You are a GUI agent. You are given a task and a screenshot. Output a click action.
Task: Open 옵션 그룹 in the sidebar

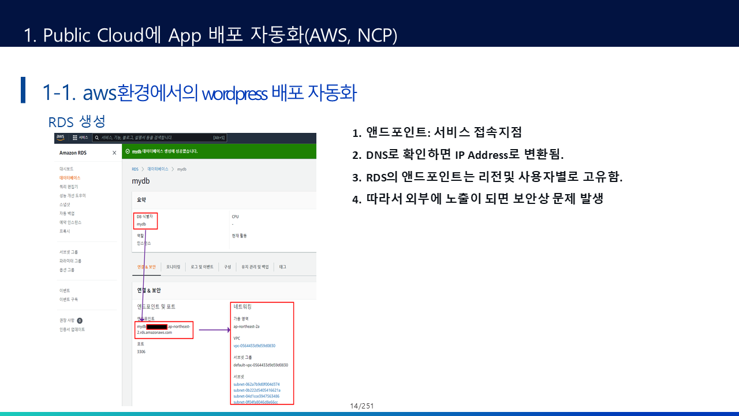(67, 270)
